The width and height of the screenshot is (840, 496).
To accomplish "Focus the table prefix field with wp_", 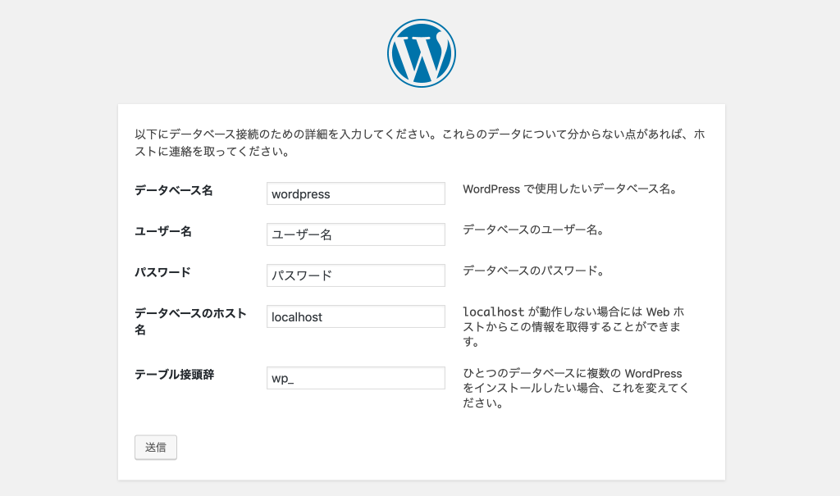I will (356, 378).
